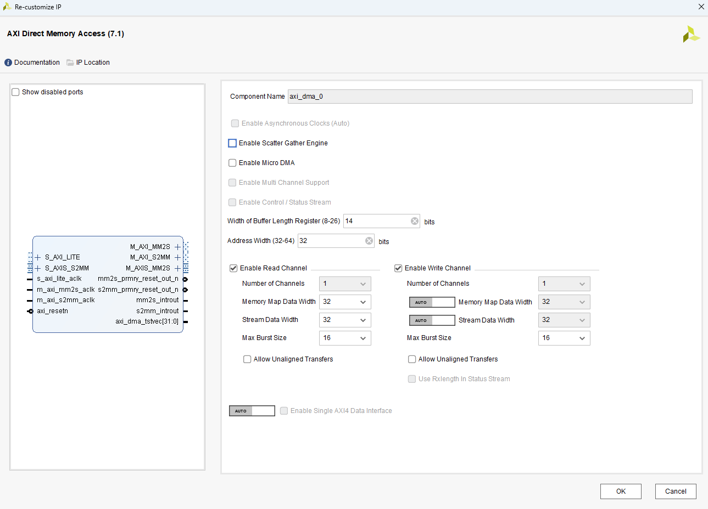The image size is (708, 509).
Task: Open Read Channel Memory Map Data Width dropdown
Action: (345, 302)
